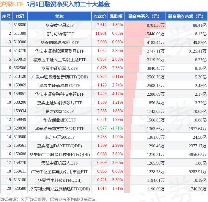Screen dimensions: 208x202
Task: Click closing price 7.535
Action: coord(102,111)
